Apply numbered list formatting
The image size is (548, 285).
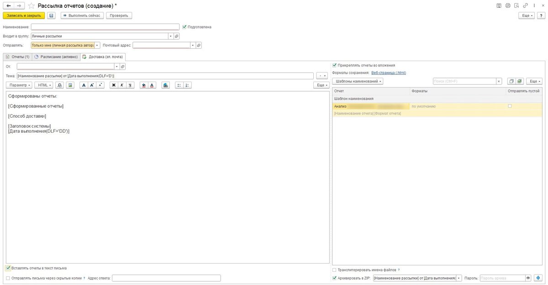(187, 85)
